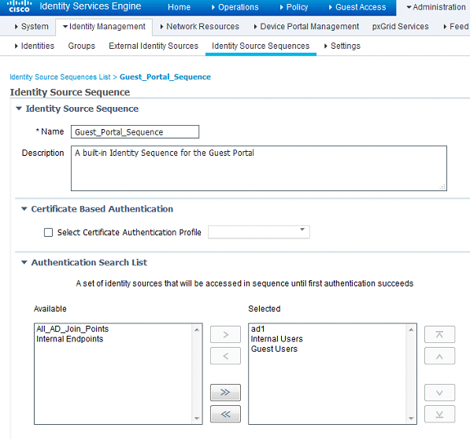This screenshot has width=470, height=439.
Task: Select Guest Users in Selected list
Action: [x=274, y=349]
